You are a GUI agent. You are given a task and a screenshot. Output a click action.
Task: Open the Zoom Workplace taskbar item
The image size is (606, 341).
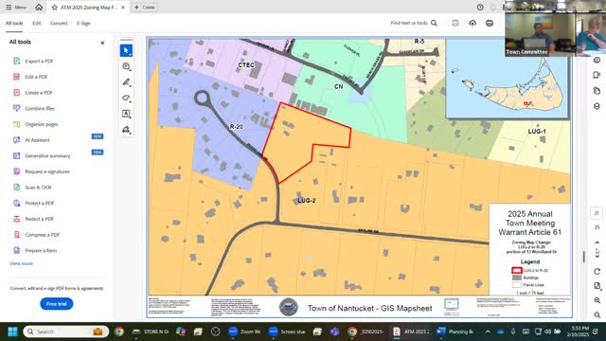click(244, 332)
